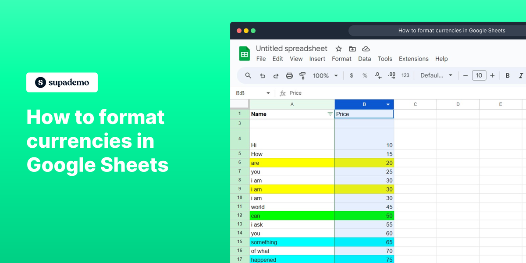Click the filter icon on Name header

click(x=330, y=114)
